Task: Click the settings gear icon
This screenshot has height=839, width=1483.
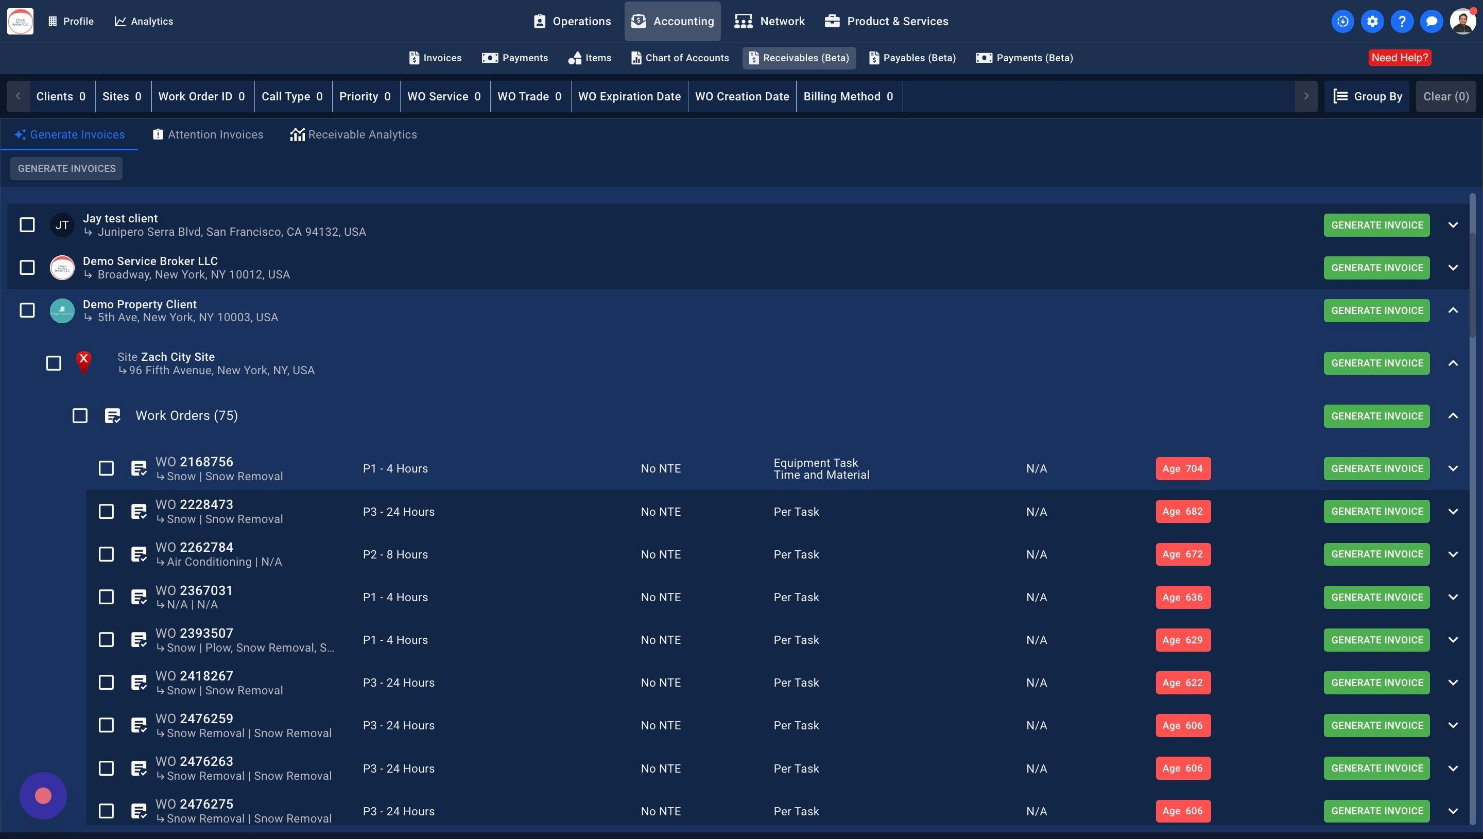Action: 1372,21
